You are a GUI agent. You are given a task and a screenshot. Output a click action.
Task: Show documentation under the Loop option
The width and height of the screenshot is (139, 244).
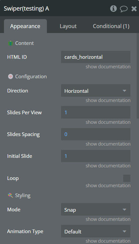click(108, 186)
